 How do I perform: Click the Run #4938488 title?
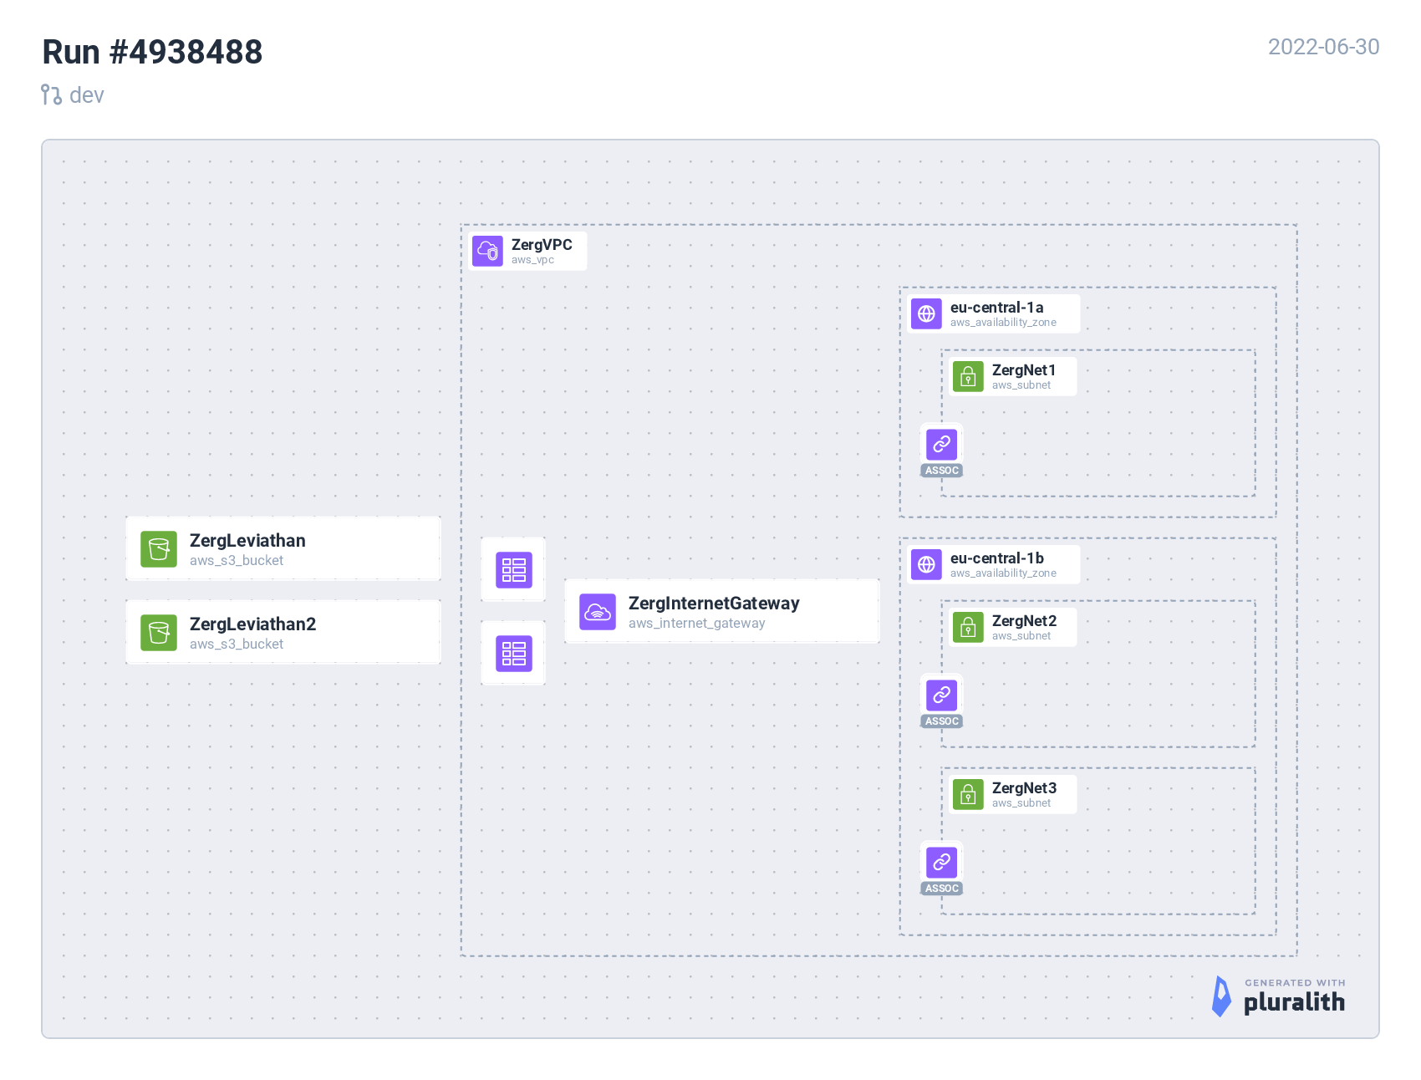pyautogui.click(x=152, y=52)
